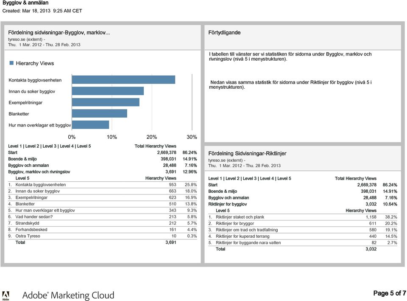Click 'Bygglov, marklov och rivningslov' hierarchy row

click(x=102, y=172)
